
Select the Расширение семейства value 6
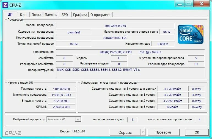tap(64, 64)
